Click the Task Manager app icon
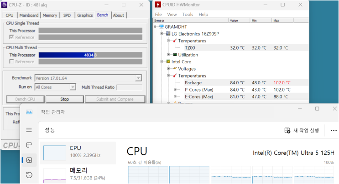Screen dimensions: 339x184 (29, 112)
